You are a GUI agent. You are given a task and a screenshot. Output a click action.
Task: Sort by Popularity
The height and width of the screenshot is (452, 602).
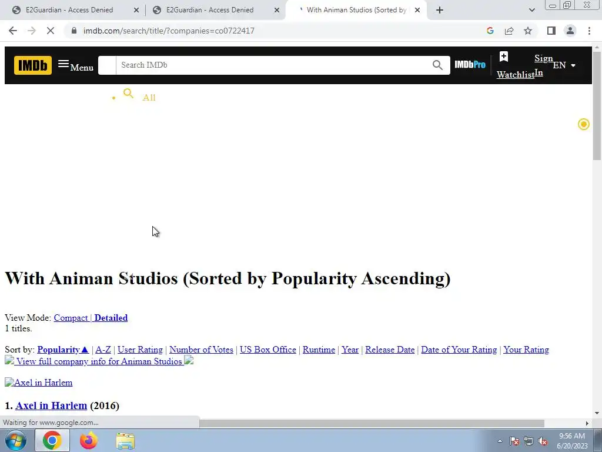[63, 350]
